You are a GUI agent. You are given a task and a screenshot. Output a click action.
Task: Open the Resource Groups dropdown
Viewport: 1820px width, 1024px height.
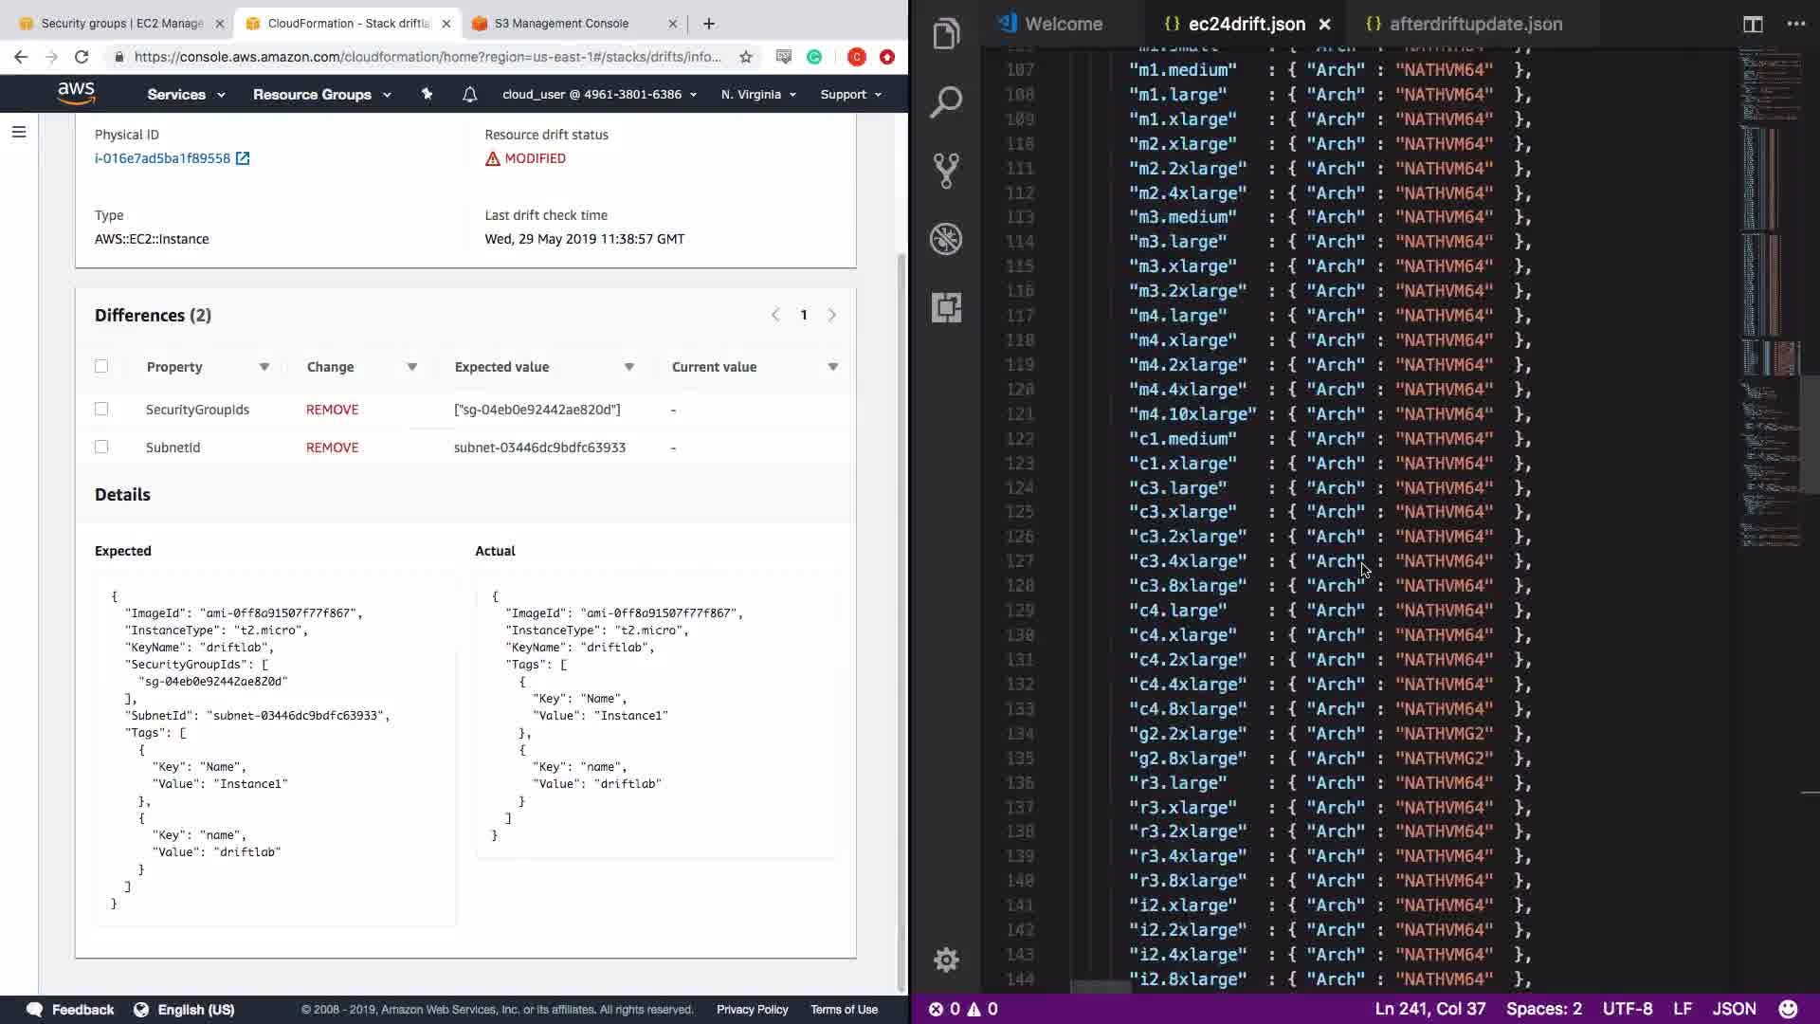(321, 94)
